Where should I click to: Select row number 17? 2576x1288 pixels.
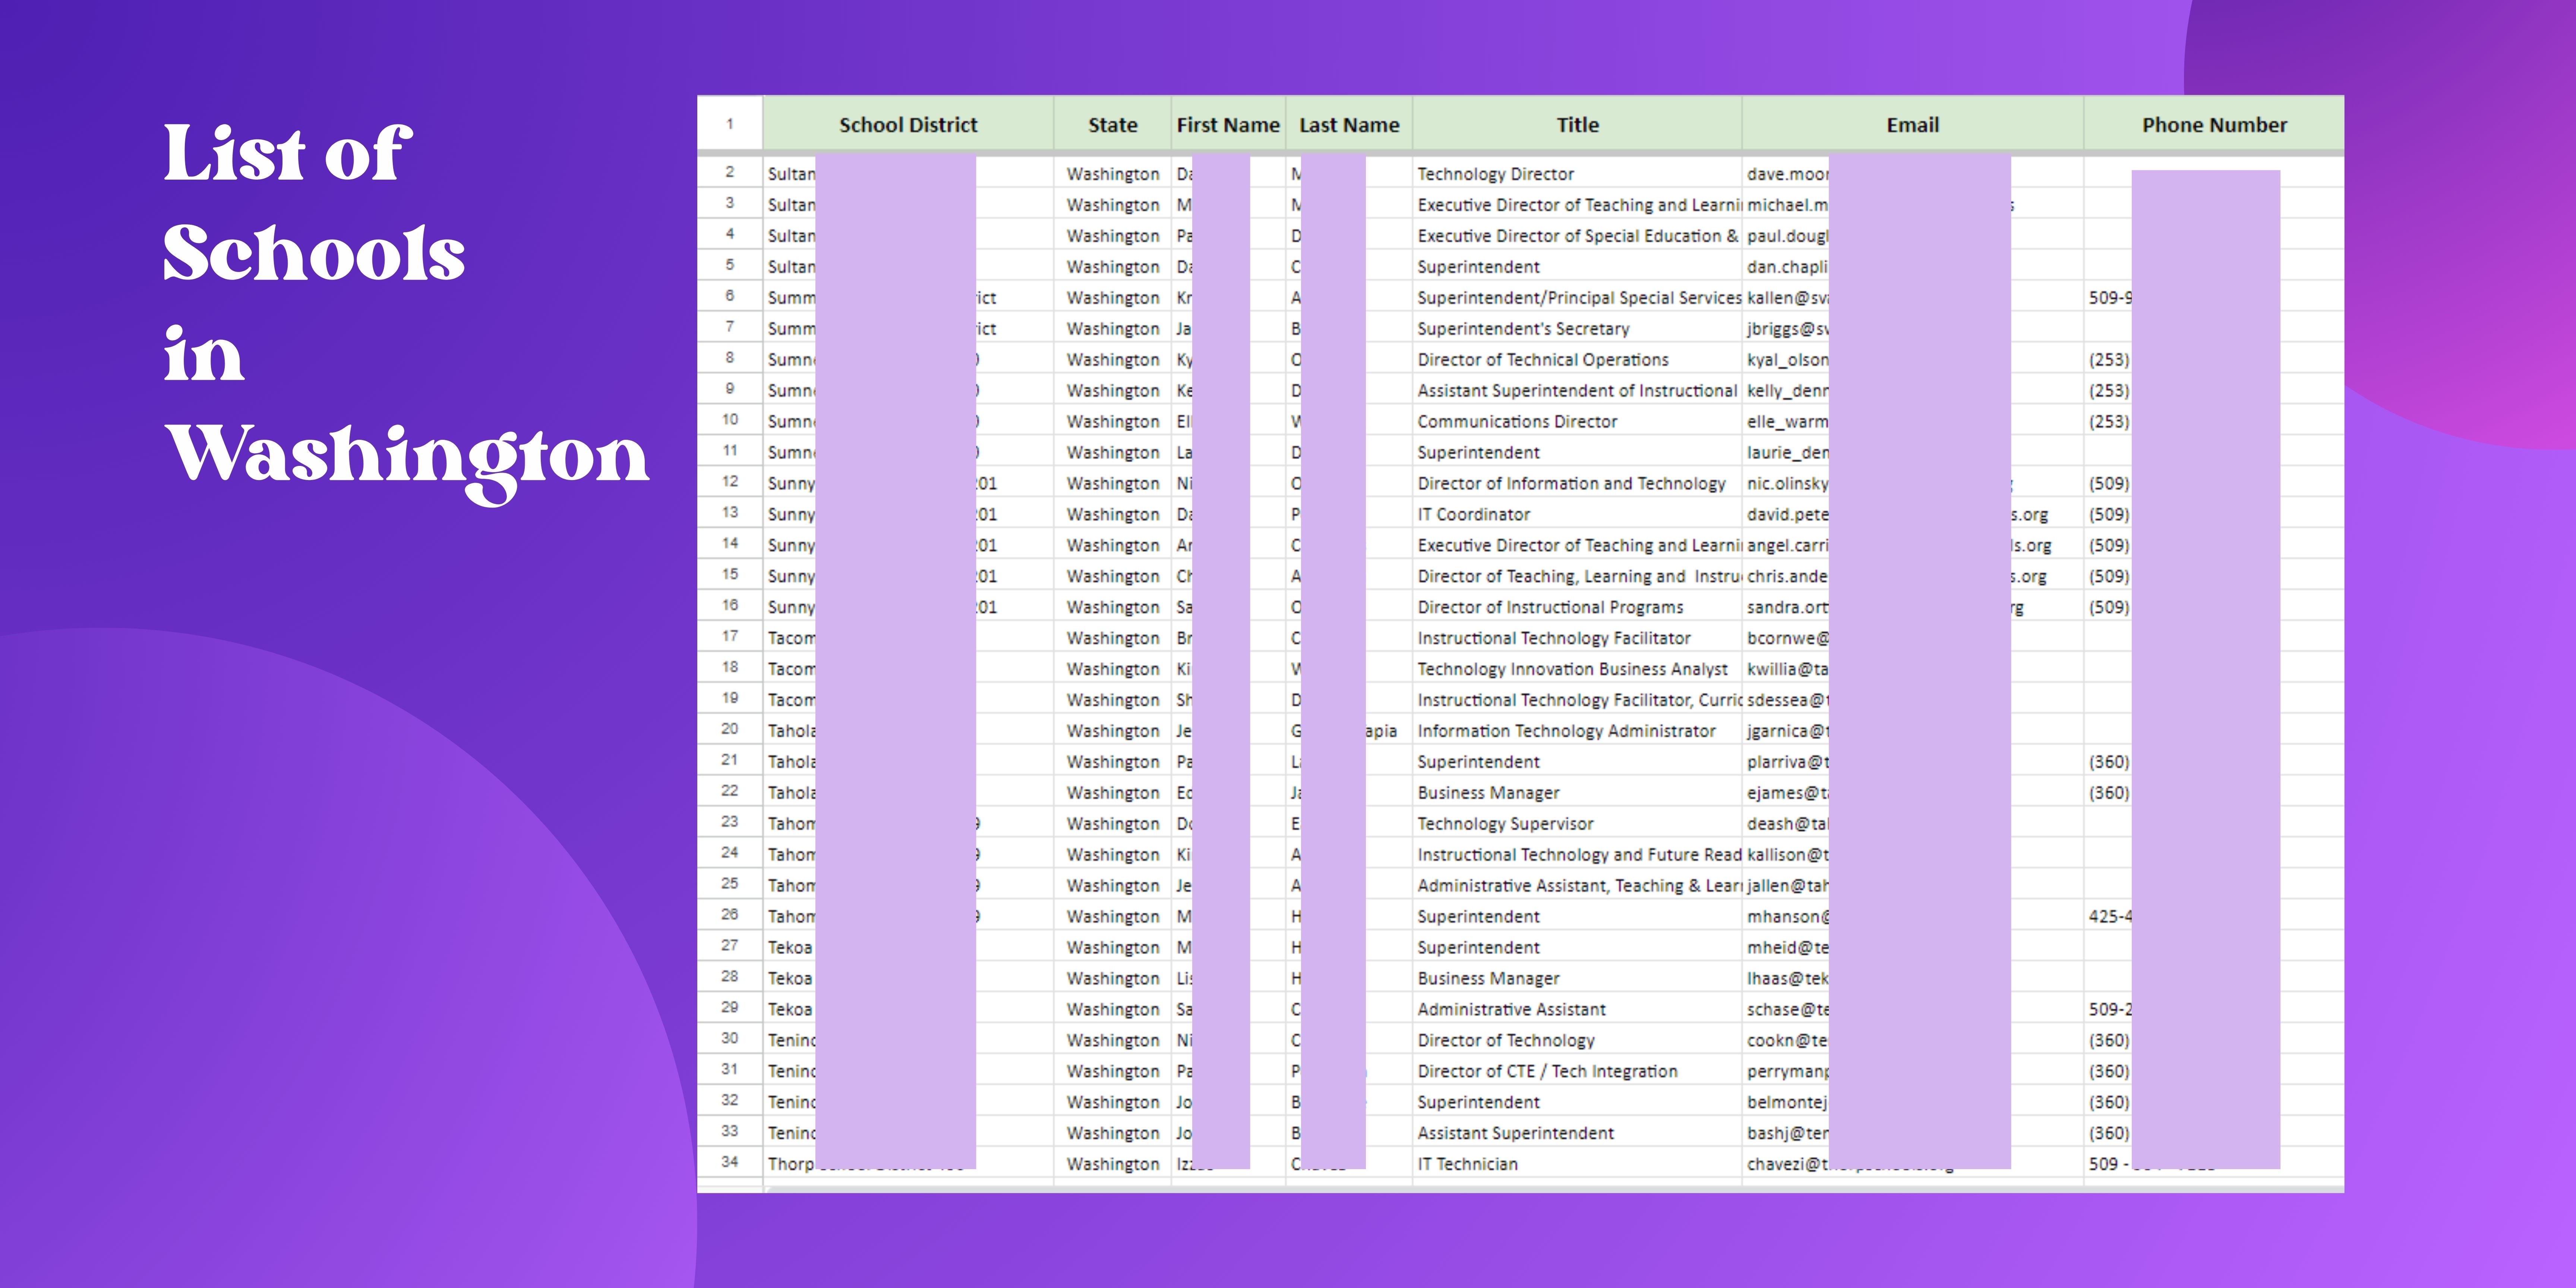tap(730, 636)
